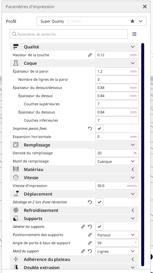Collapse the Déplacement section chevron
This screenshot has width=153, height=273.
tap(133, 194)
